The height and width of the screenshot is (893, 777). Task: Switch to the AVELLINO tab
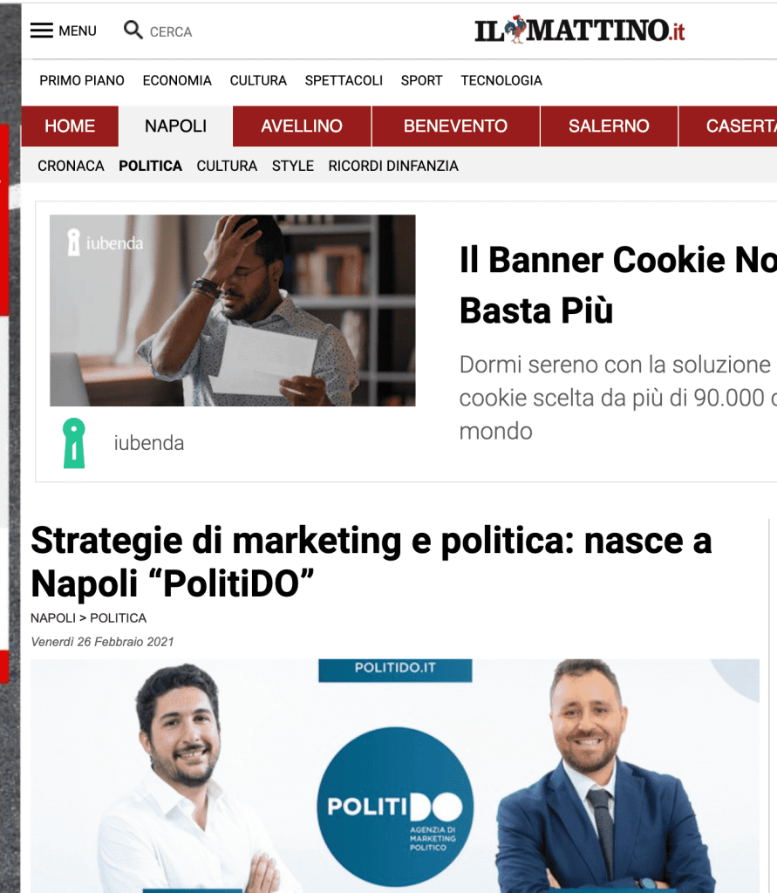[302, 126]
